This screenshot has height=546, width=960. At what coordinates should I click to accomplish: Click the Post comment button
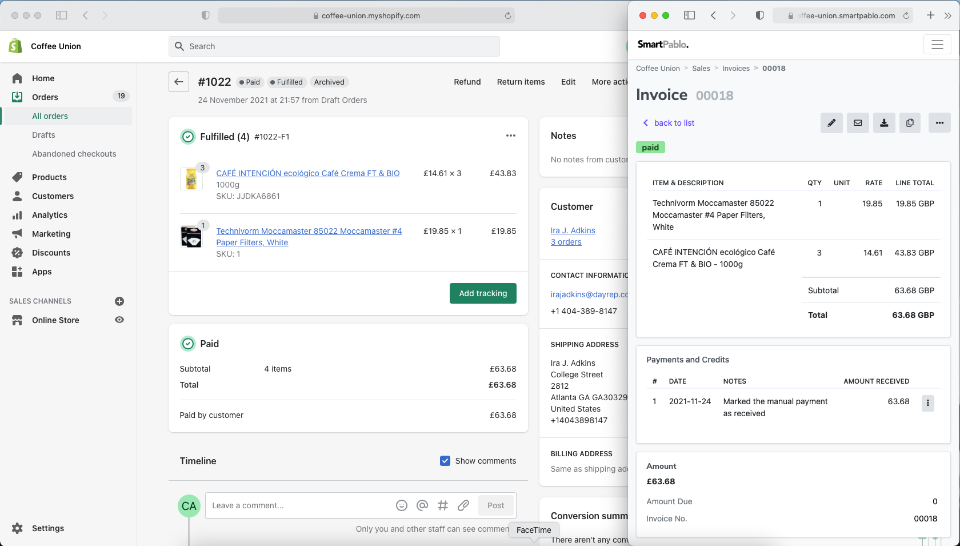coord(495,505)
